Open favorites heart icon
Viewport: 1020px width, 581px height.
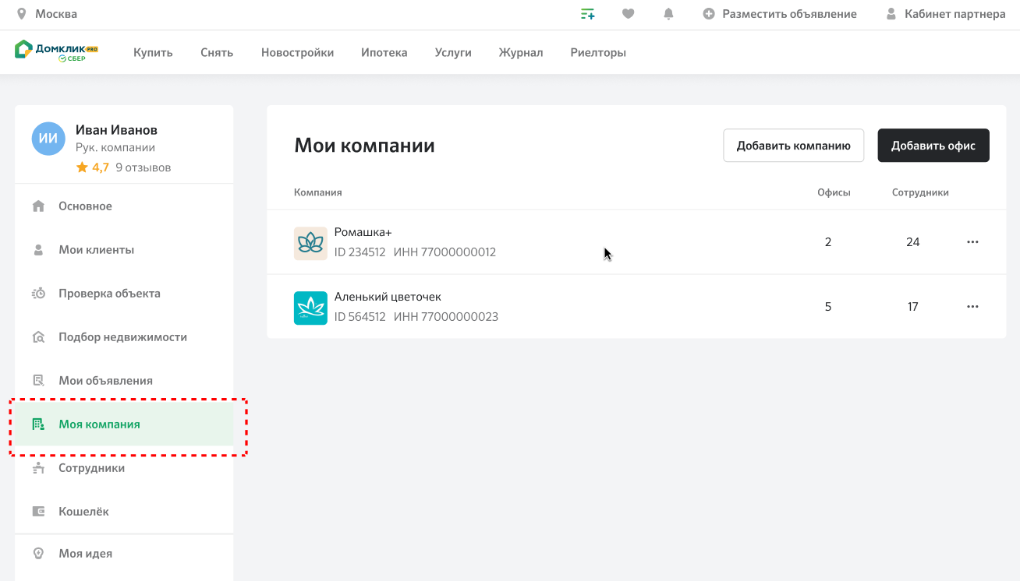tap(629, 14)
